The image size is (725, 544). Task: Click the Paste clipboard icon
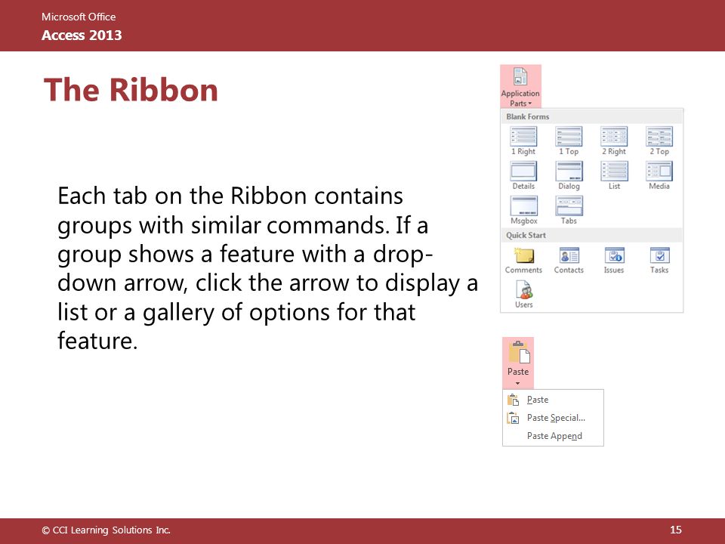pyautogui.click(x=519, y=353)
